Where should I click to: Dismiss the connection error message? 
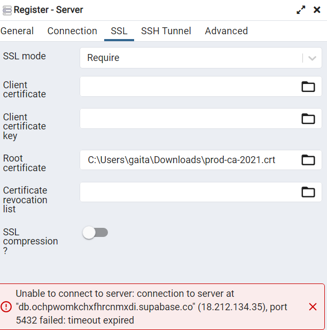point(313,306)
